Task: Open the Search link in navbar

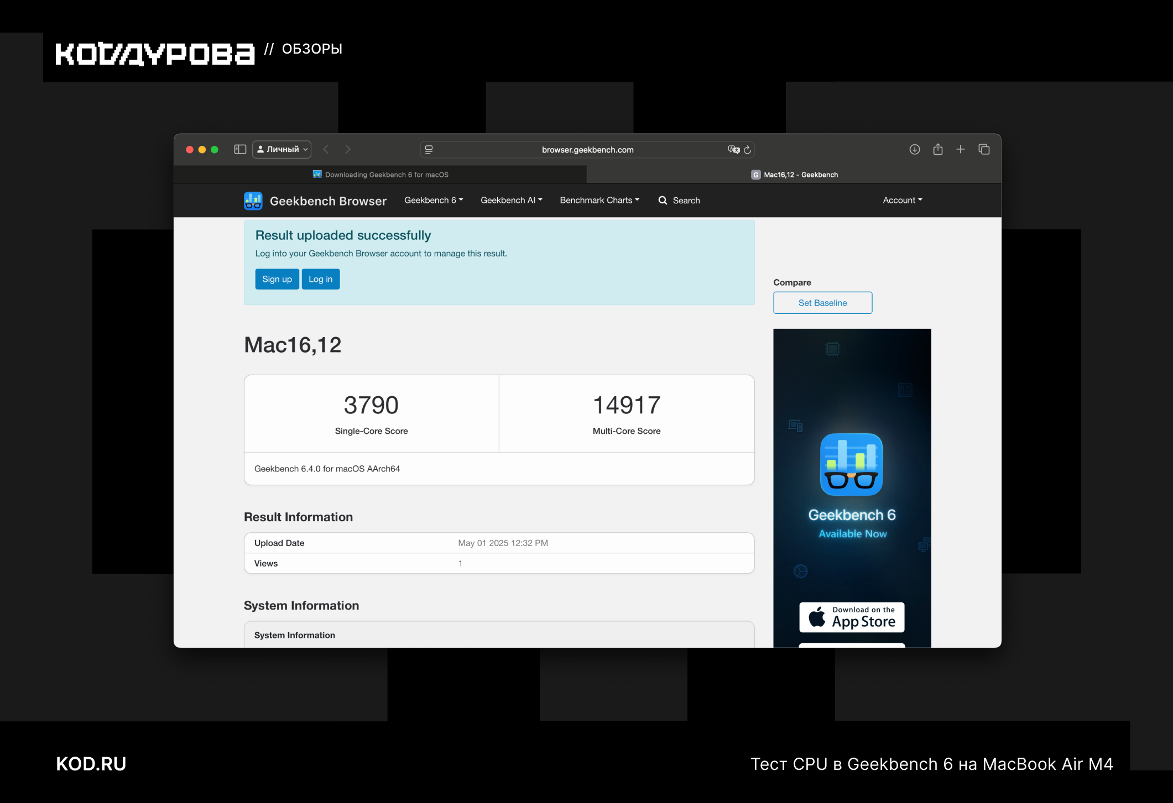Action: pyautogui.click(x=686, y=201)
